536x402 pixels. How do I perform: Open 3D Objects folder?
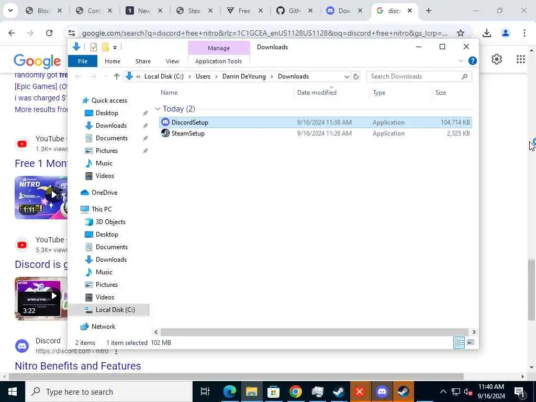tap(110, 222)
